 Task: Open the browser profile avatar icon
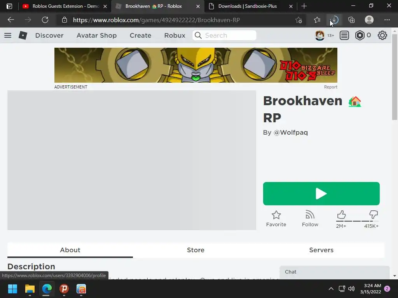click(369, 20)
